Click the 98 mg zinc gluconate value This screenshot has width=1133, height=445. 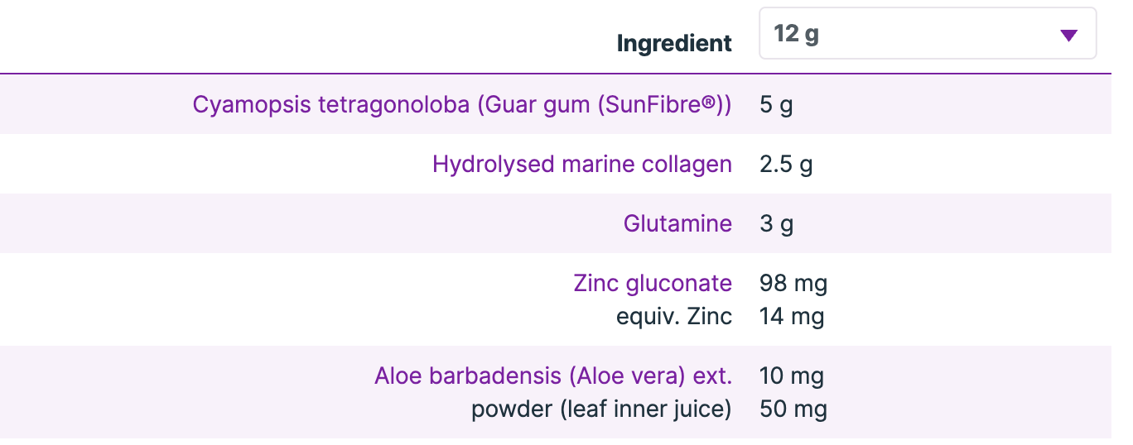coord(793,283)
